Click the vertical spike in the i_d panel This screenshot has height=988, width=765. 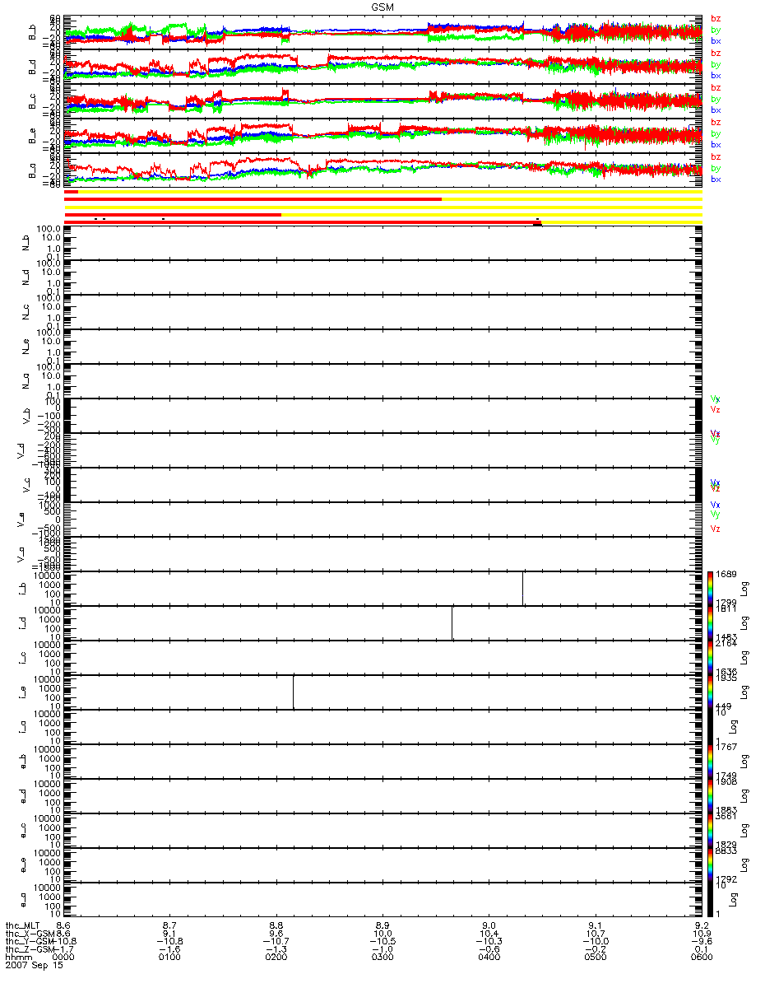pyautogui.click(x=452, y=622)
